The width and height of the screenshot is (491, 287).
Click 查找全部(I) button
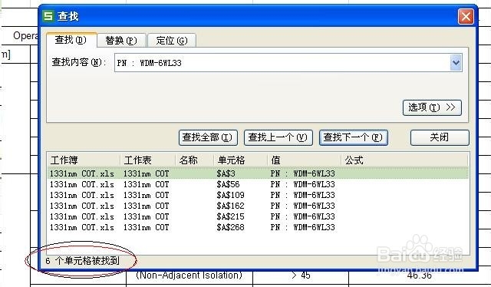(x=208, y=137)
